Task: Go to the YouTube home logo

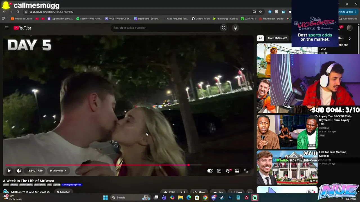Action: 22,28
